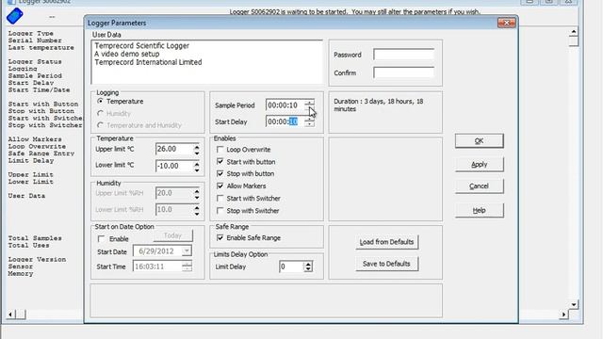The image size is (603, 339).
Task: Click the Sample Period stepper arrows
Action: (309, 105)
